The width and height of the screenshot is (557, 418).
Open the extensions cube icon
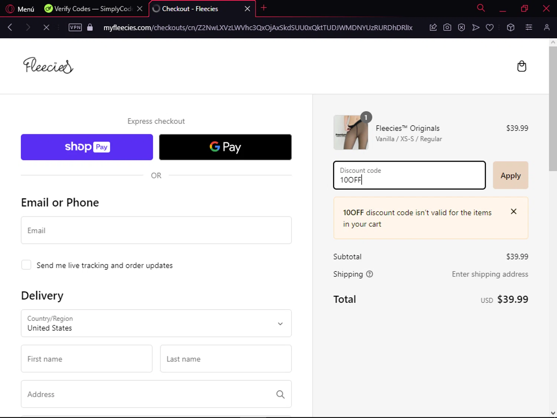511,27
